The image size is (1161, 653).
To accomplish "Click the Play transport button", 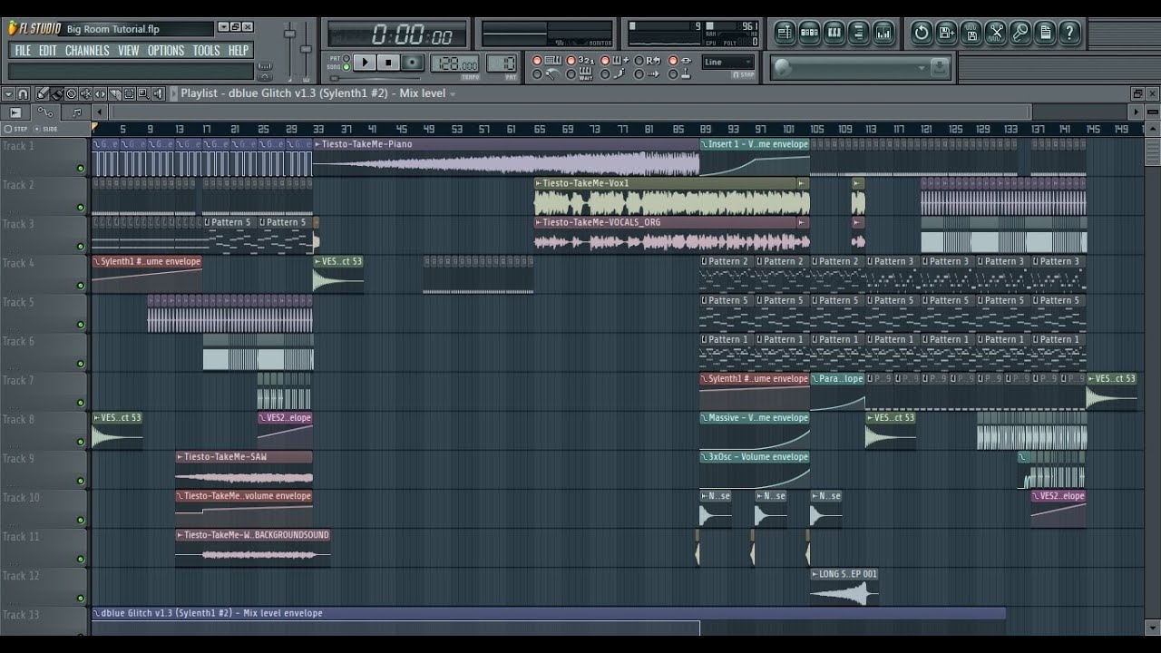I will (x=365, y=63).
